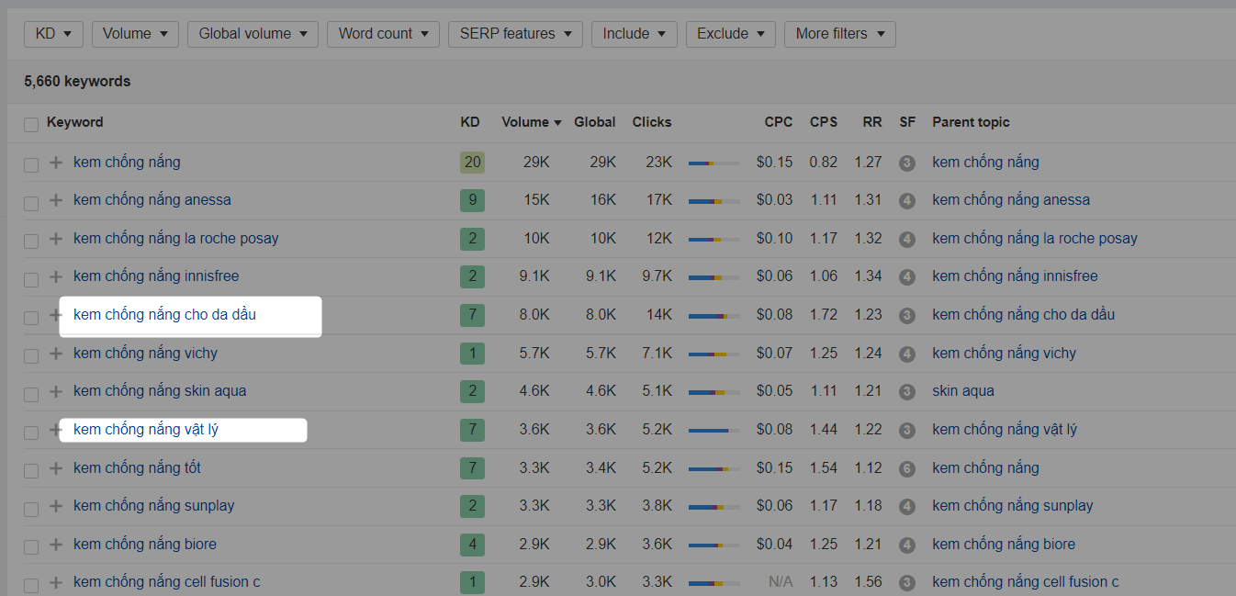
Task: Click clicks distribution bar for kem chống nắng cell fusion c
Action: coord(714,583)
